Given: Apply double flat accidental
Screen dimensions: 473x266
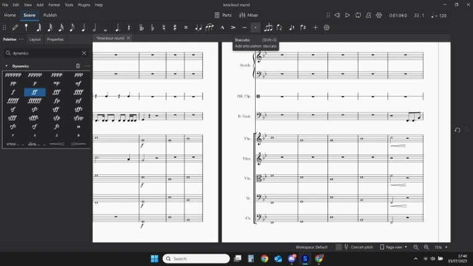Looking at the screenshot, I should click(142, 28).
